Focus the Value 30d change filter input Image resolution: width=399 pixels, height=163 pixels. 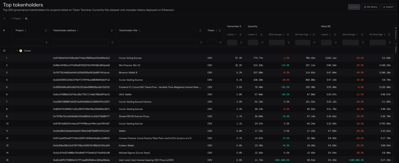(x=350, y=42)
